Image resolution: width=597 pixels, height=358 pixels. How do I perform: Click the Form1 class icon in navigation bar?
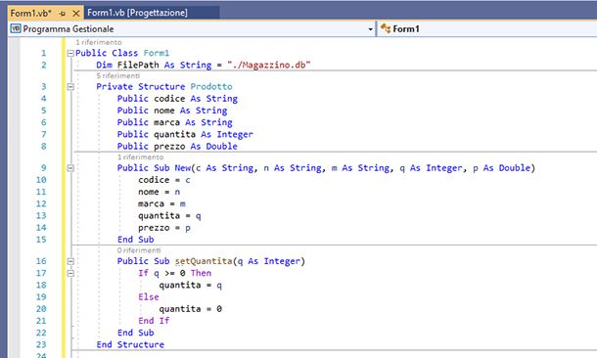tap(386, 28)
